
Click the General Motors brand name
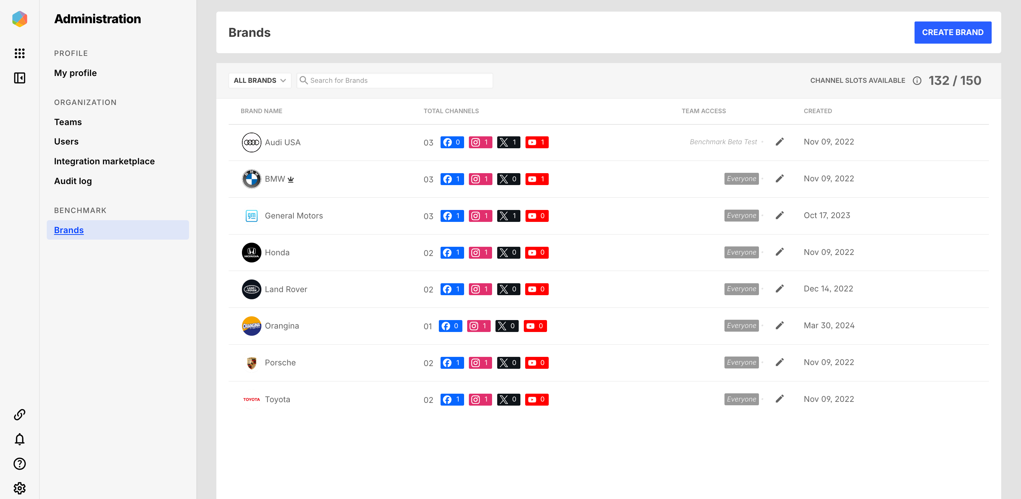[x=294, y=216]
